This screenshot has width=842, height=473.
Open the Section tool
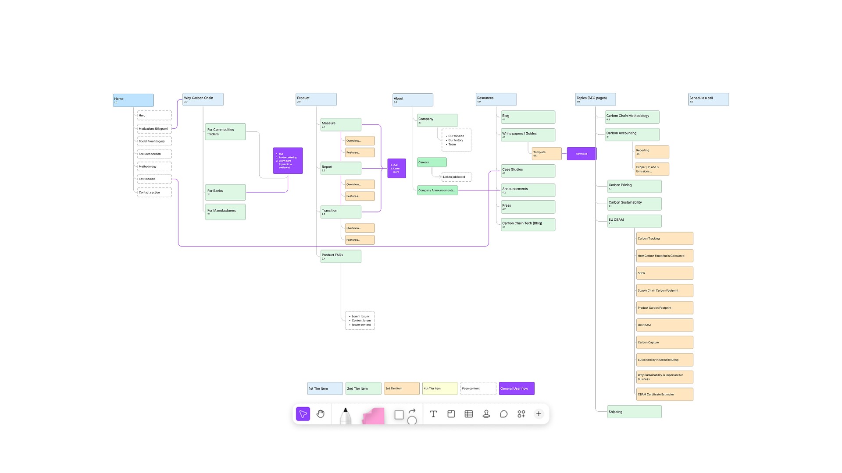click(x=451, y=414)
